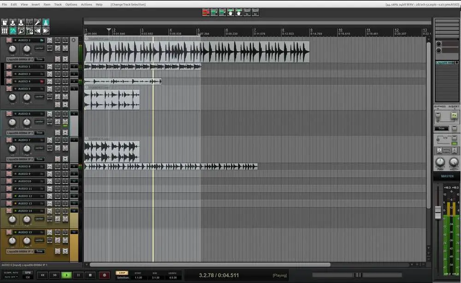The width and height of the screenshot is (461, 283).
Task: Click the stop transport button
Action: coord(90,275)
